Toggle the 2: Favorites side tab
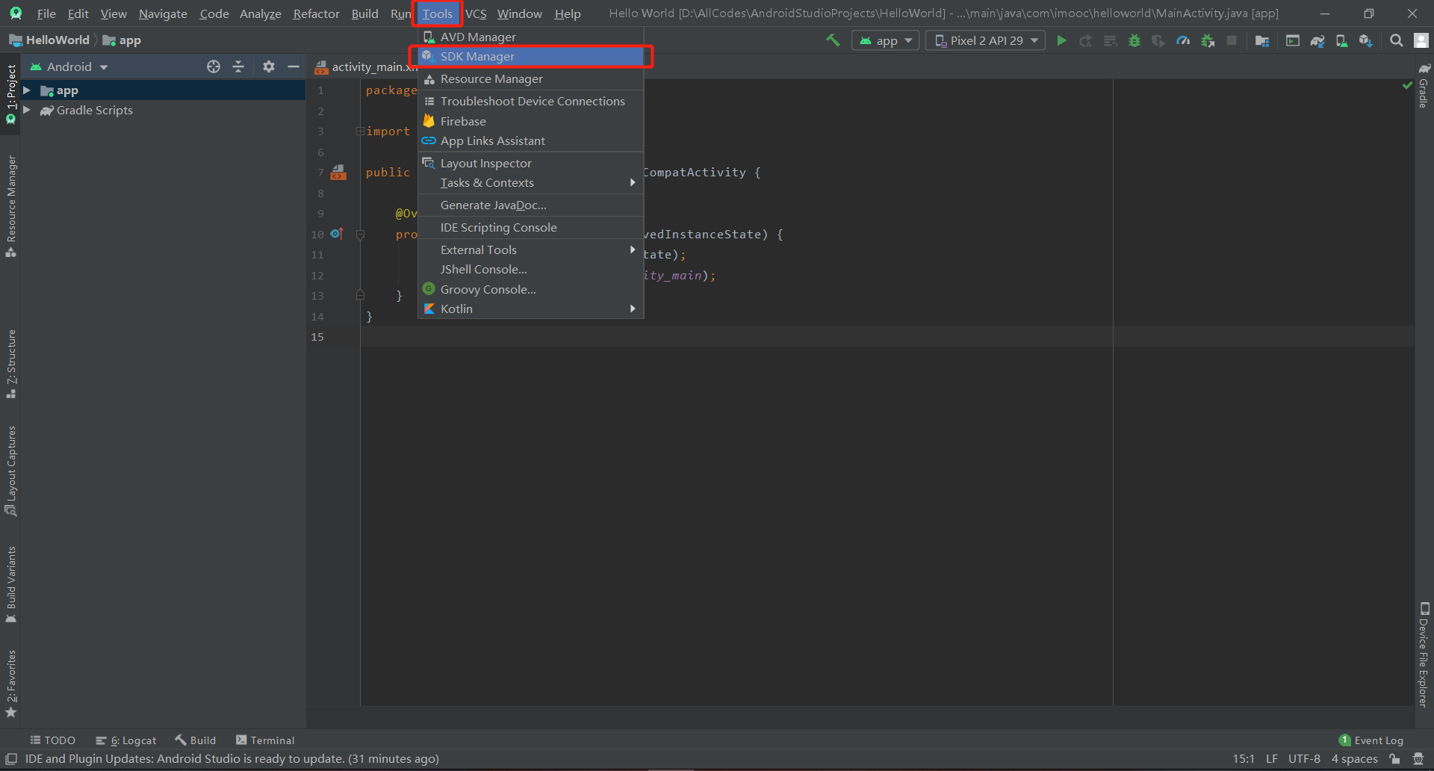1434x771 pixels. (10, 684)
